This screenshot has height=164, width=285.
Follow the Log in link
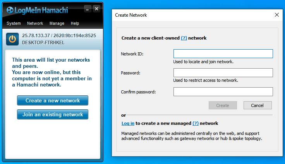(x=128, y=123)
